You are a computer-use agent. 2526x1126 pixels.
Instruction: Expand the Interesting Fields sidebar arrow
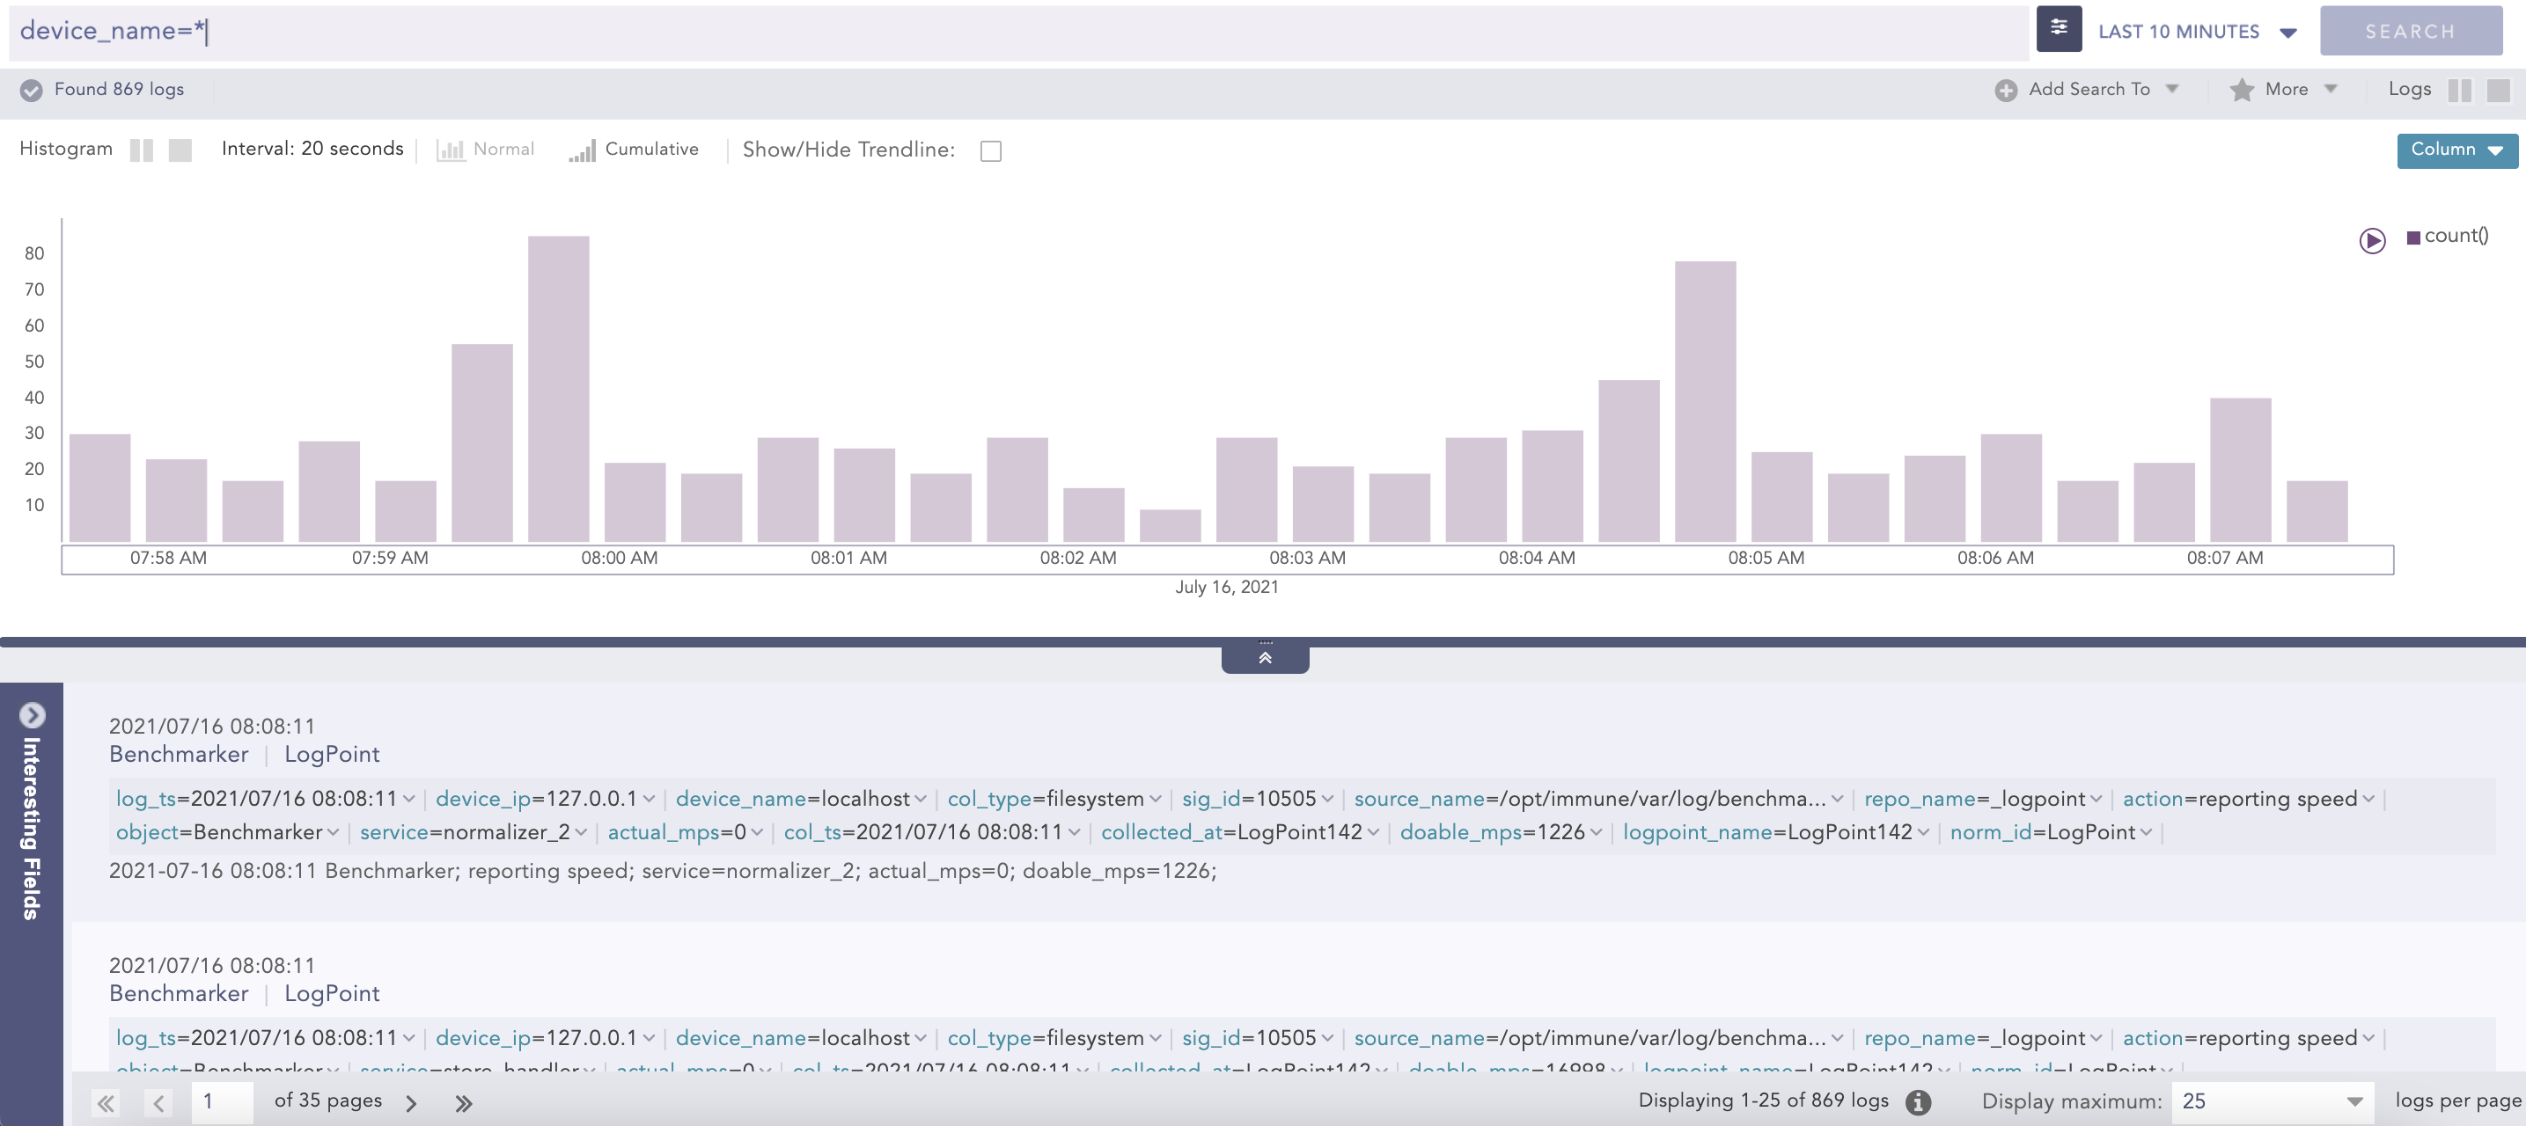(x=32, y=714)
